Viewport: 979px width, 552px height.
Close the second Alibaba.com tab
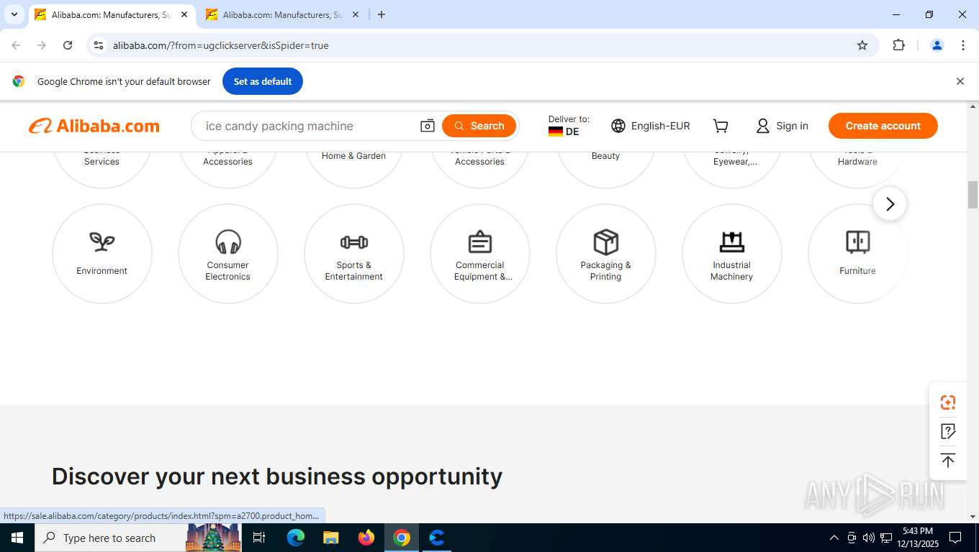(356, 14)
